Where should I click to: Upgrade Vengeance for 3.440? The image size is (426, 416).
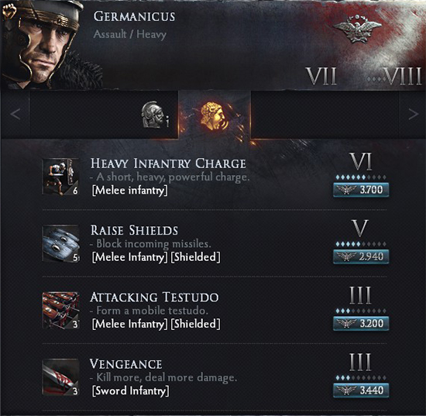(361, 390)
